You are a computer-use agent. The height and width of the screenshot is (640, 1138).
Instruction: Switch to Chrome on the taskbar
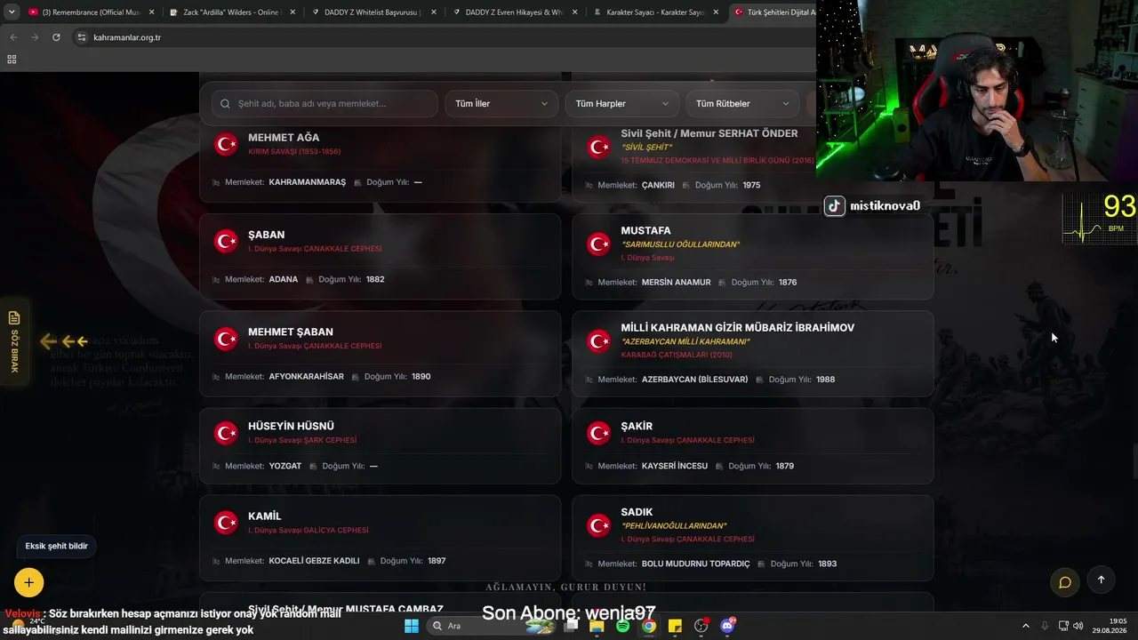tap(649, 626)
